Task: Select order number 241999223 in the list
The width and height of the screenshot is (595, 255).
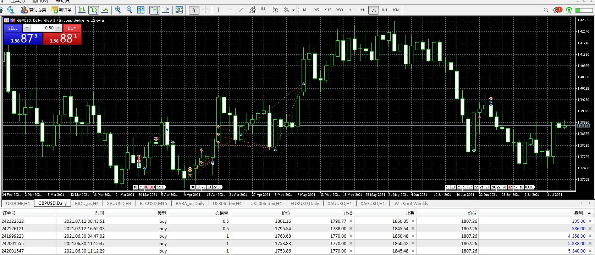Action: point(12,236)
